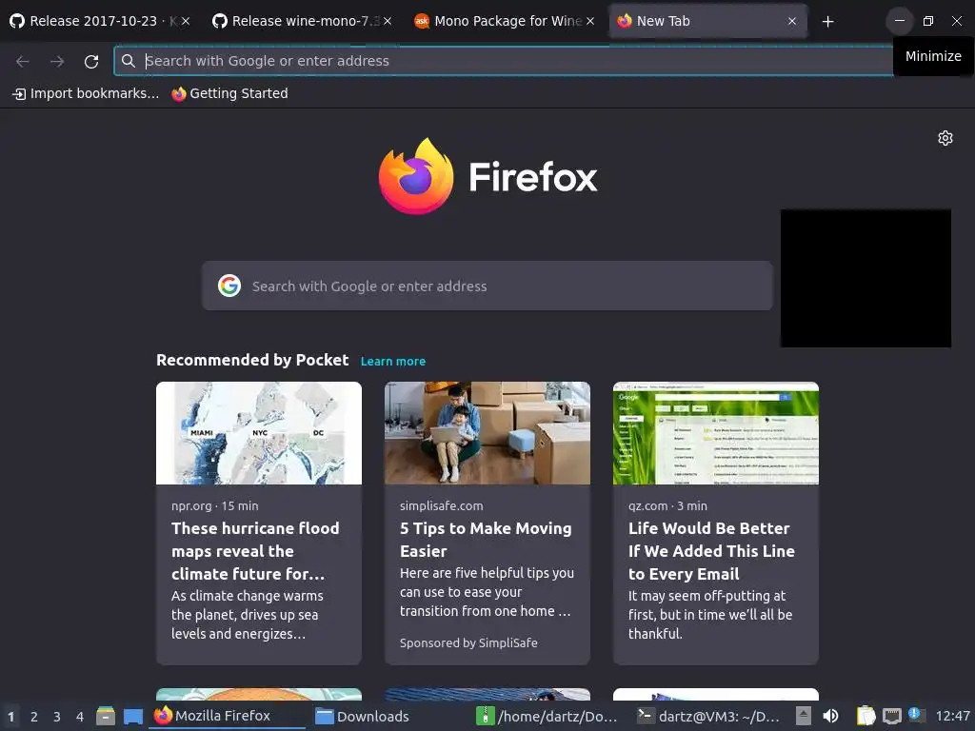The width and height of the screenshot is (975, 731).
Task: Click the blue show desktop icon in taskbar
Action: [133, 716]
